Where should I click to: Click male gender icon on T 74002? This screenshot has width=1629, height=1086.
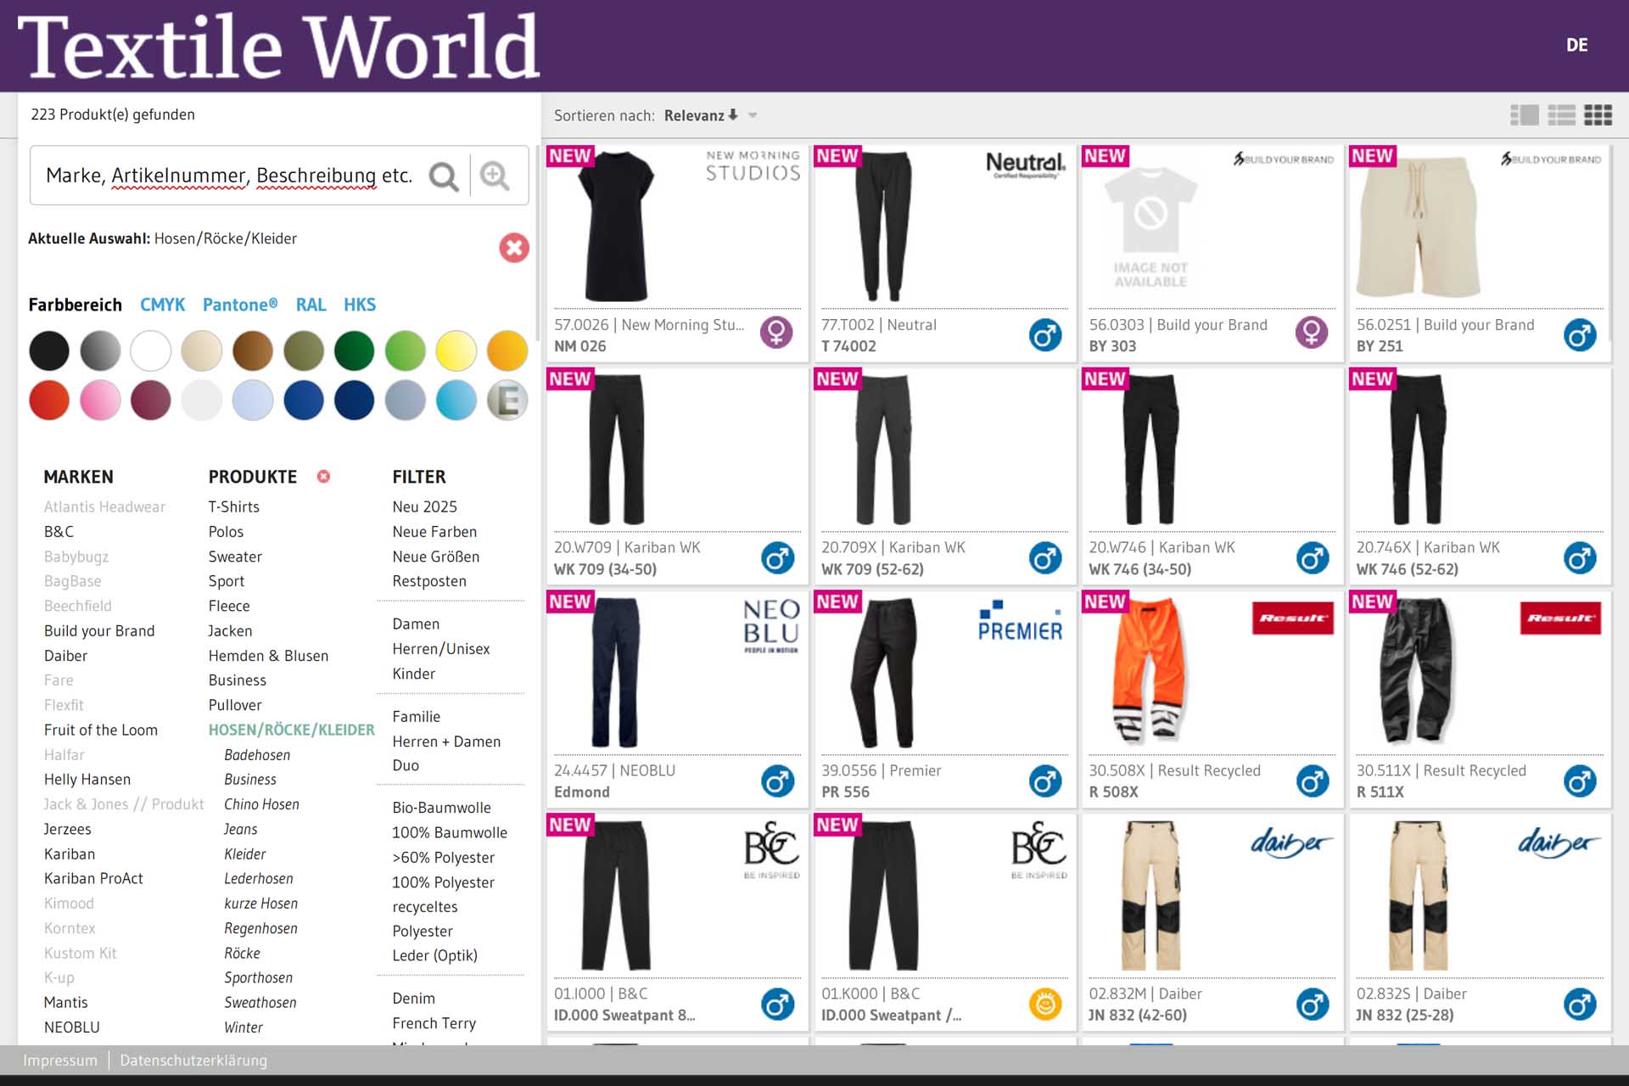pos(1044,335)
